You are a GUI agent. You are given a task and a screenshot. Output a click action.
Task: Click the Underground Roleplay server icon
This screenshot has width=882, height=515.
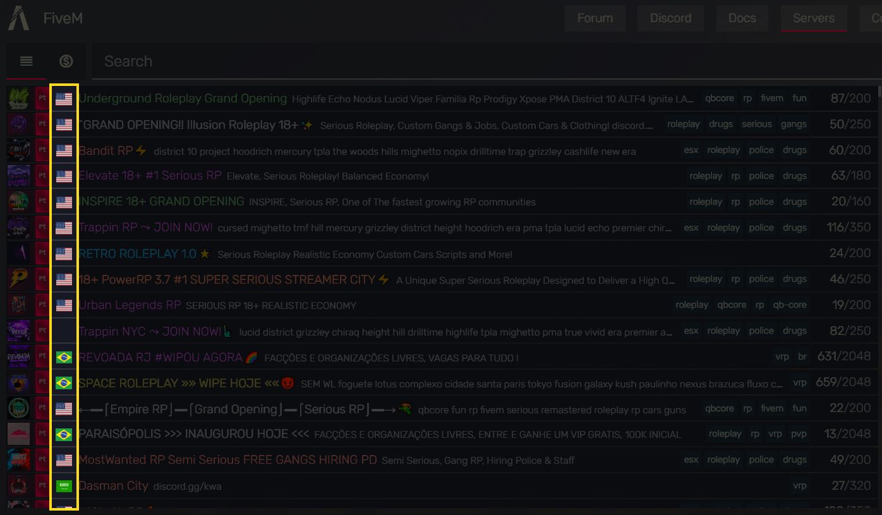tap(18, 99)
